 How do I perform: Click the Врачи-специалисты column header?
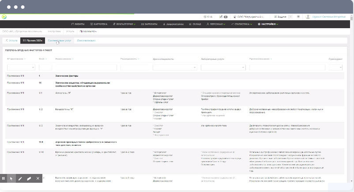pos(163,59)
